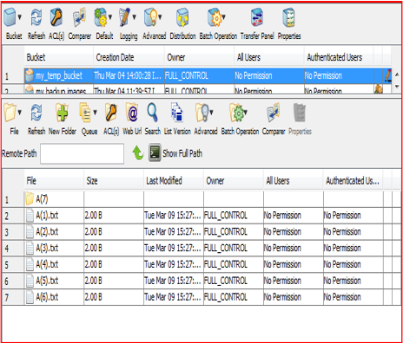The image size is (403, 343).
Task: Expand the Queue dropdown arrow
Action: [95, 112]
